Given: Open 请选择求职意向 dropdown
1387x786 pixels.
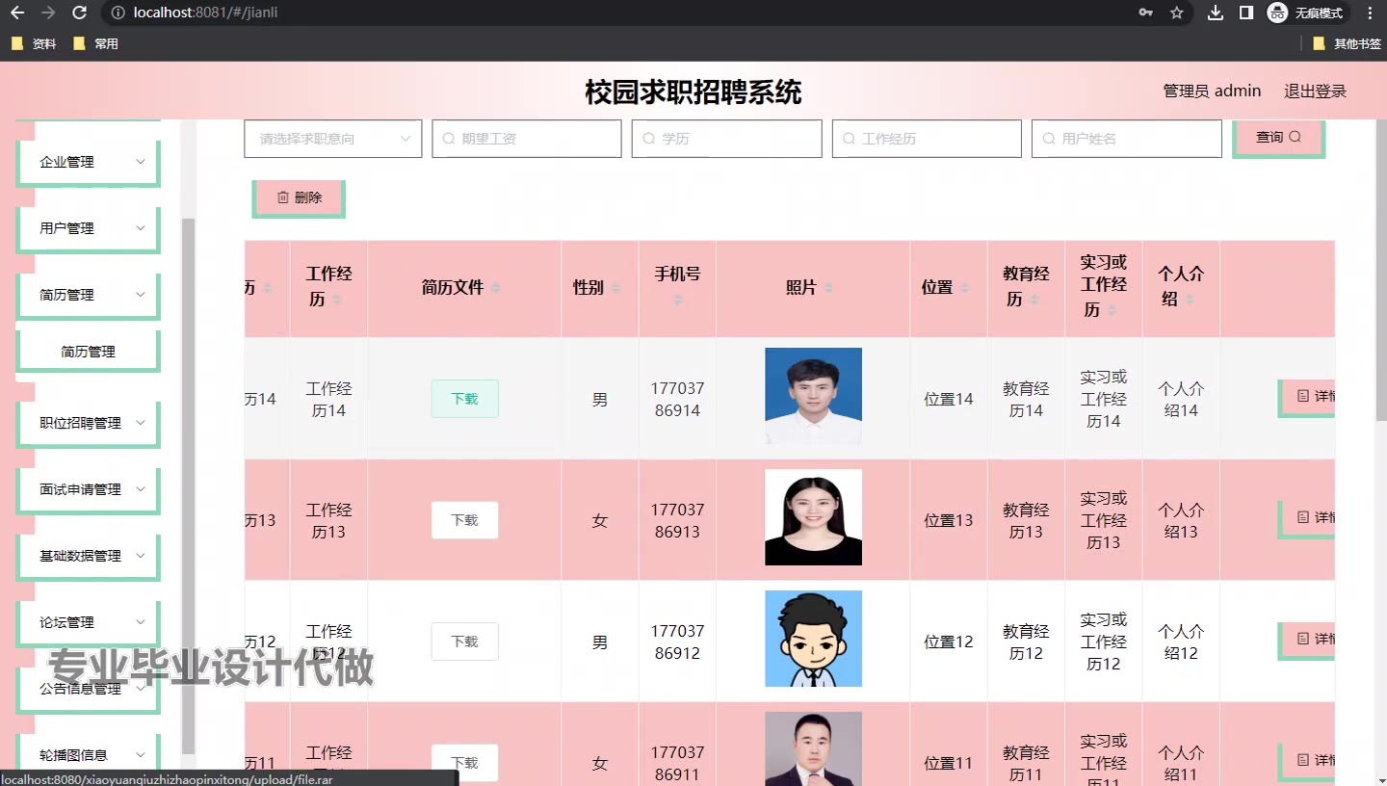Looking at the screenshot, I should [333, 139].
